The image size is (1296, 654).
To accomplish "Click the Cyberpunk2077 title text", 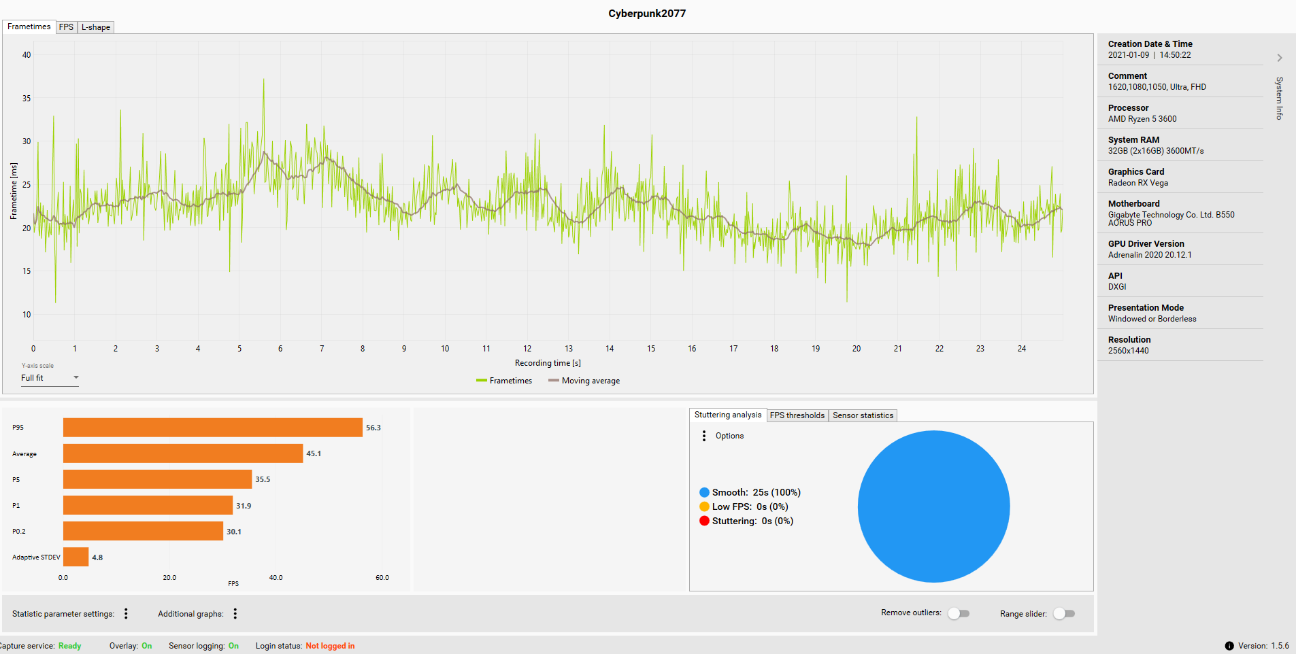I will pyautogui.click(x=647, y=14).
